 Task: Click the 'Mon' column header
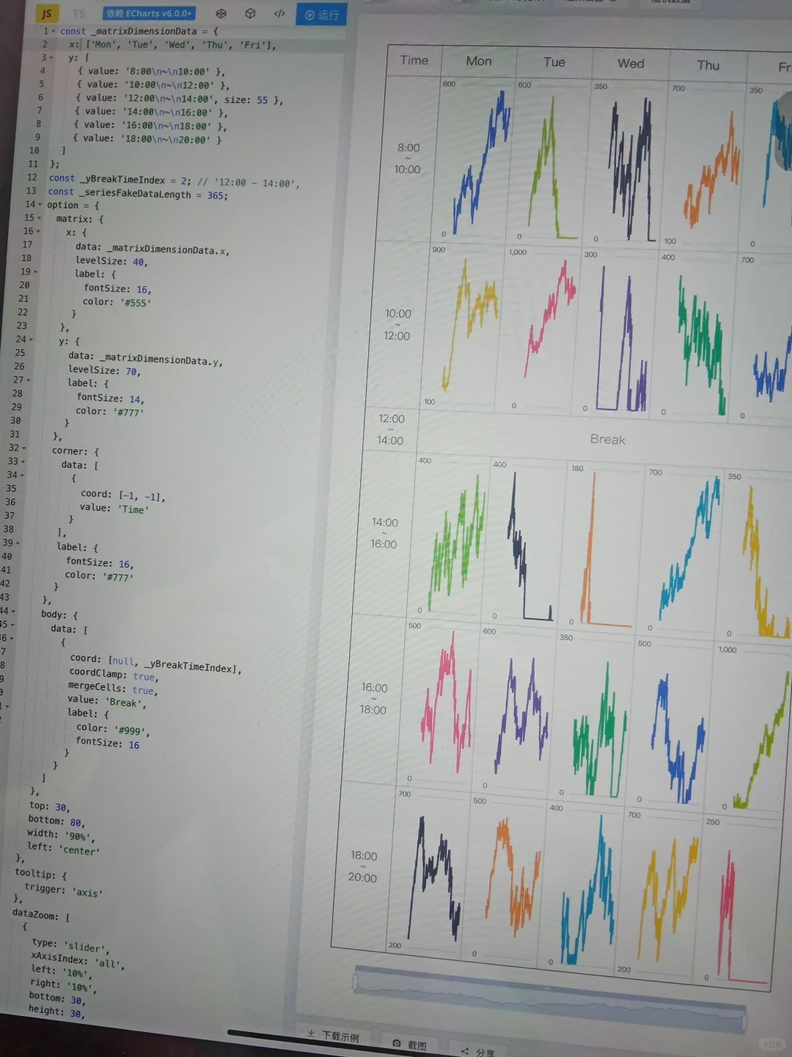pos(479,61)
